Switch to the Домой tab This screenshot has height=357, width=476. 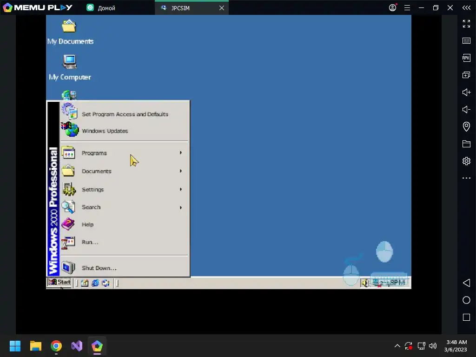coord(101,8)
